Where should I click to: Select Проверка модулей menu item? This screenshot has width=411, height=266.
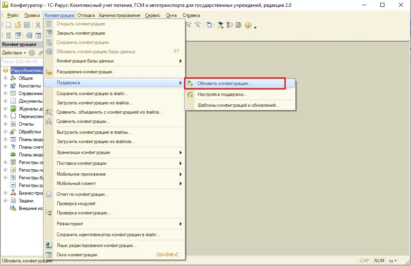tap(114, 204)
